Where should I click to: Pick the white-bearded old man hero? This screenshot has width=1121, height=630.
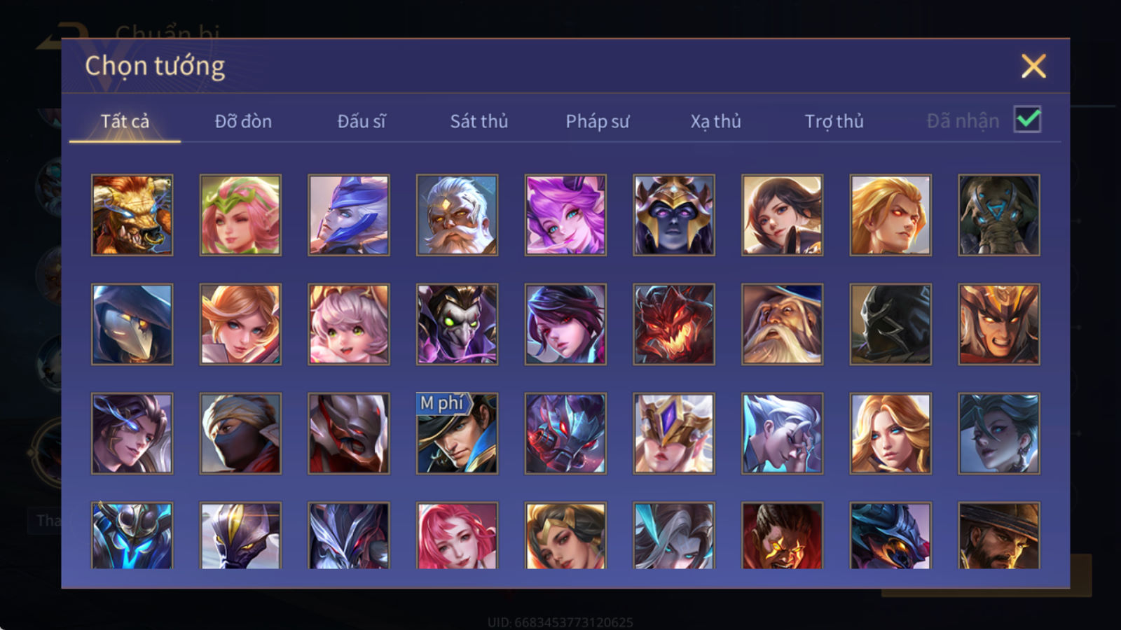coord(457,215)
